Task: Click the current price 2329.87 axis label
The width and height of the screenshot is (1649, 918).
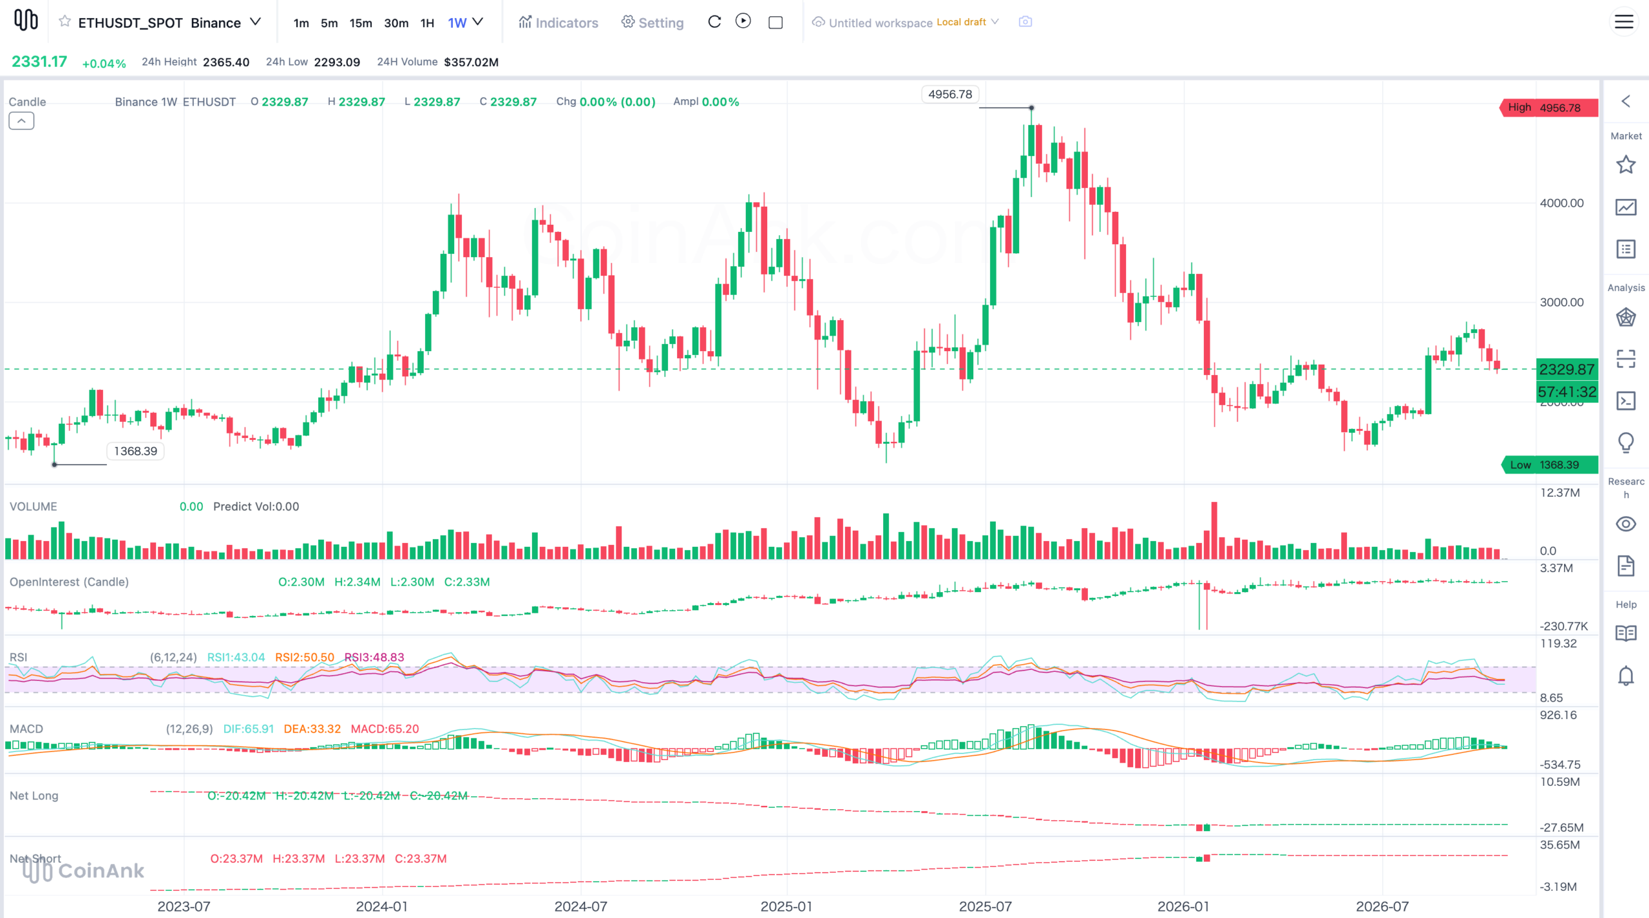Action: 1567,369
